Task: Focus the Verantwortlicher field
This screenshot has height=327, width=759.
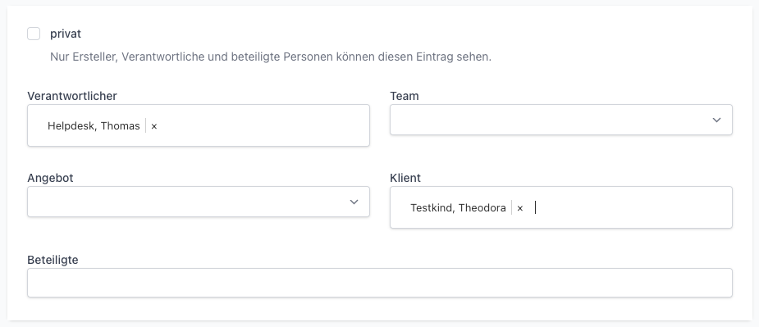Action: pyautogui.click(x=199, y=125)
